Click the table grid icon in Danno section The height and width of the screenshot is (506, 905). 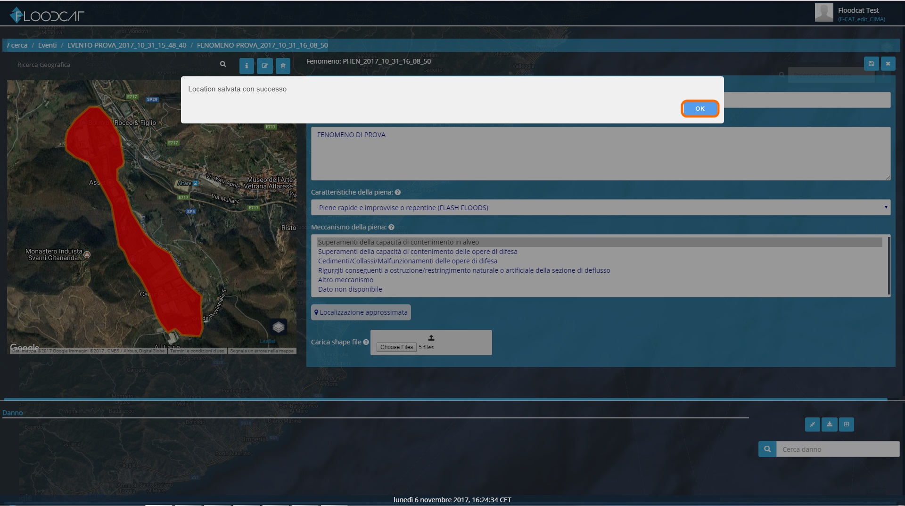(847, 424)
